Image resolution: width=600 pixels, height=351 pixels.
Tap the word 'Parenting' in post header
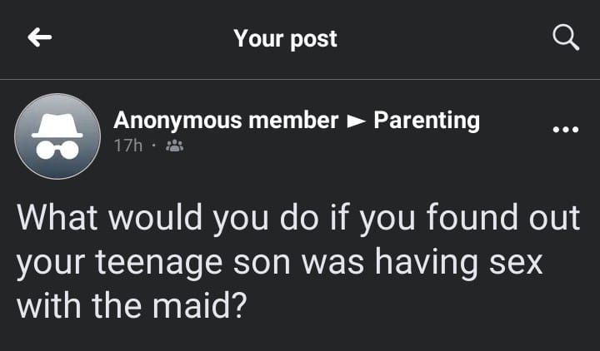pyautogui.click(x=426, y=121)
